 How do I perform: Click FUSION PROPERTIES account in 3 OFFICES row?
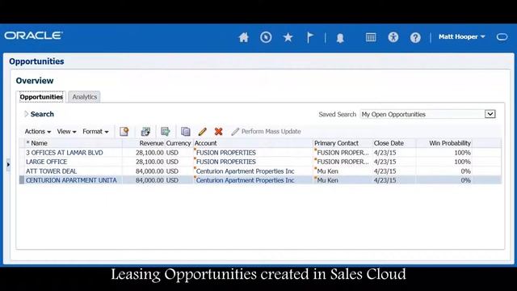226,153
